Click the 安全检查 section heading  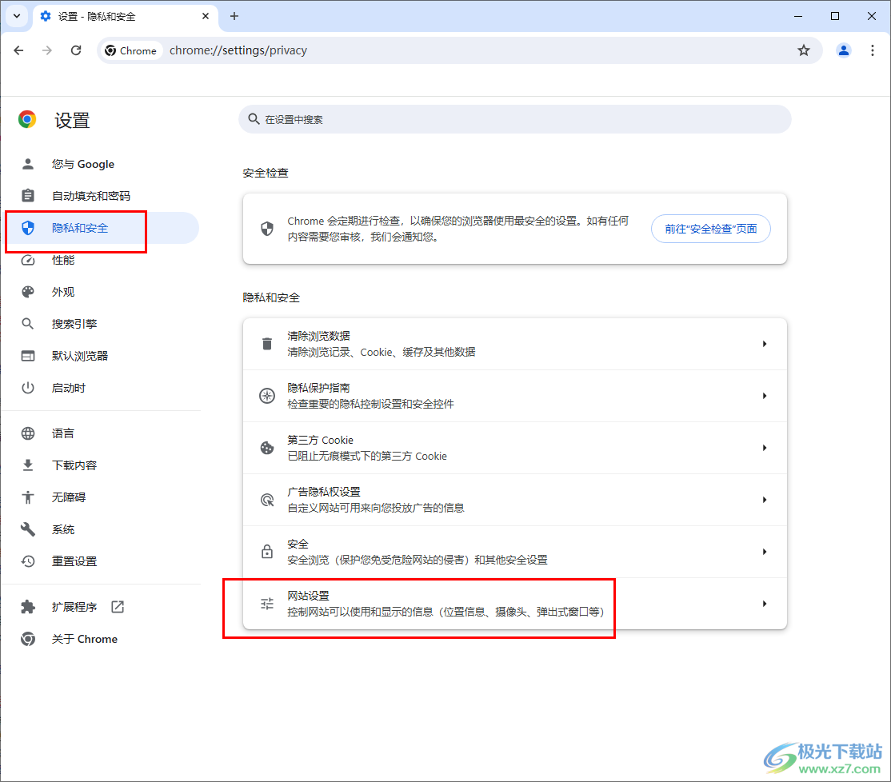(x=266, y=173)
